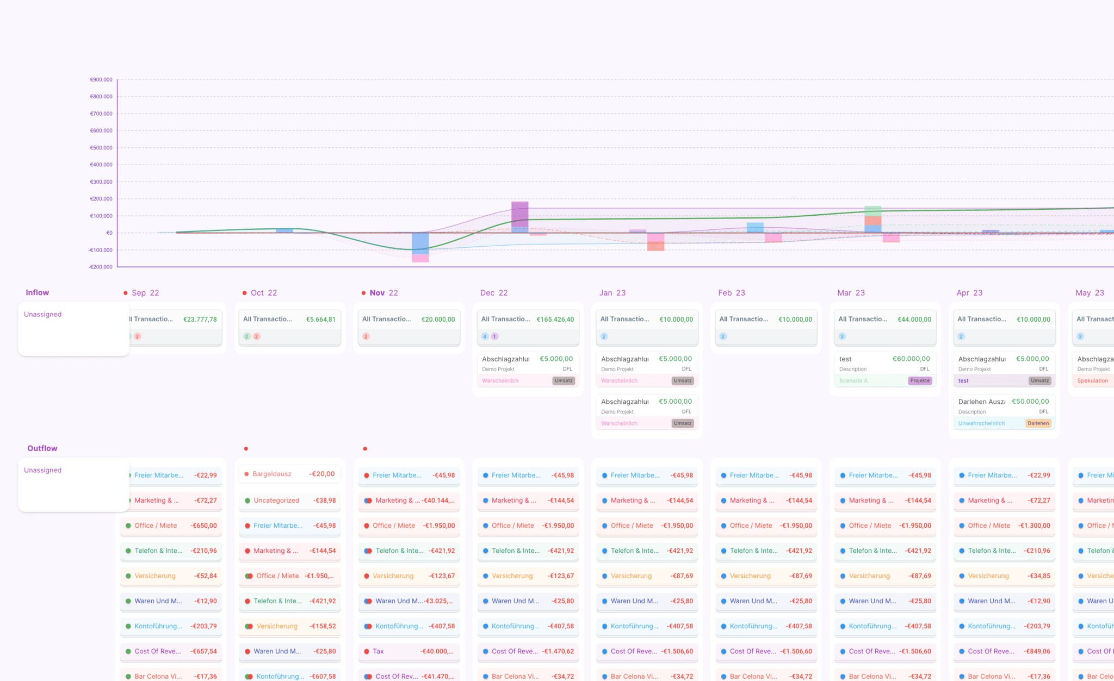Image resolution: width=1114 pixels, height=681 pixels.
Task: Click the red dot on the Bargeldausz entry
Action: (246, 474)
